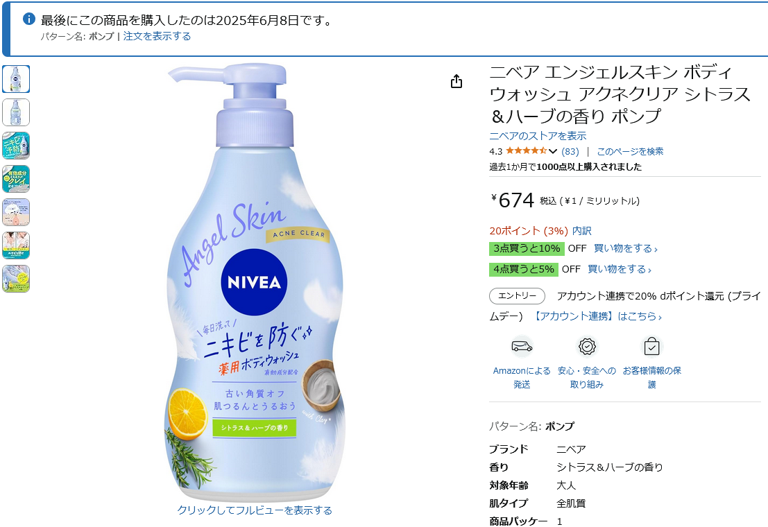Click the blue info icon in purchase banner
The height and width of the screenshot is (527, 768).
point(29,19)
